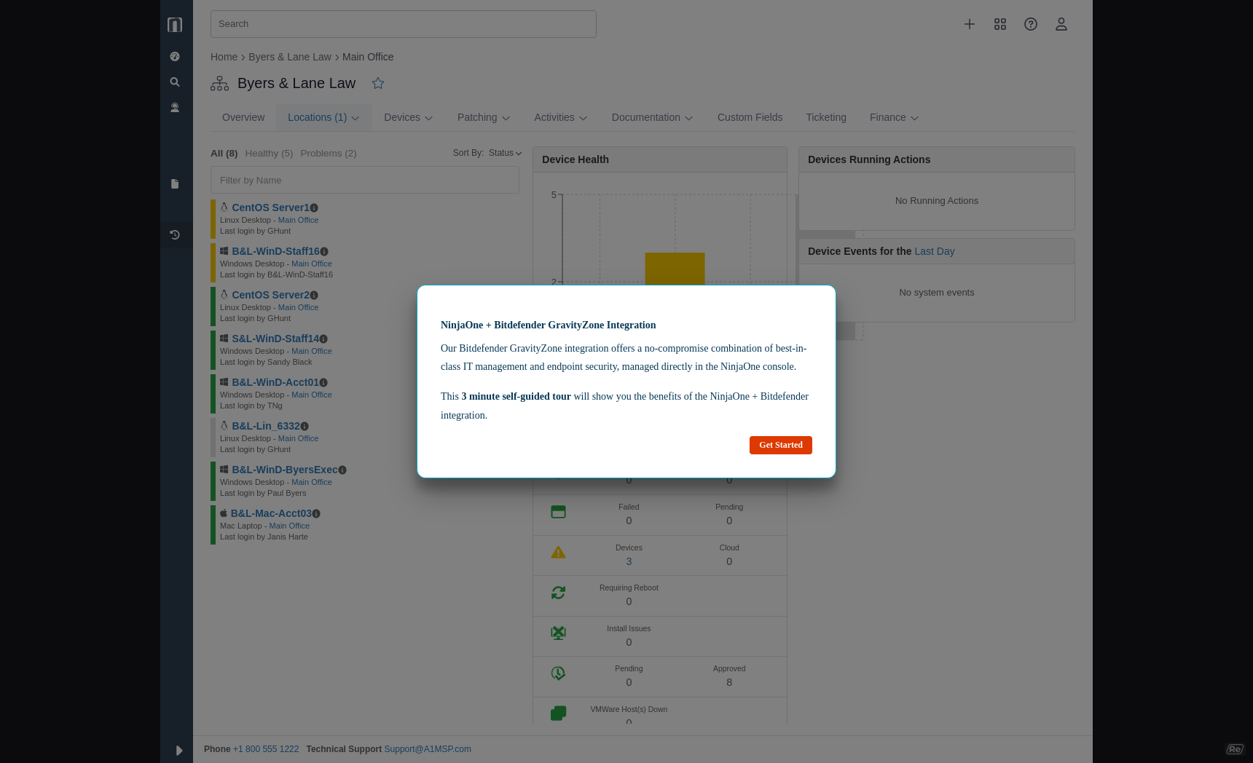Image resolution: width=1253 pixels, height=763 pixels.
Task: Filter devices by Healthy (5)
Action: click(269, 153)
